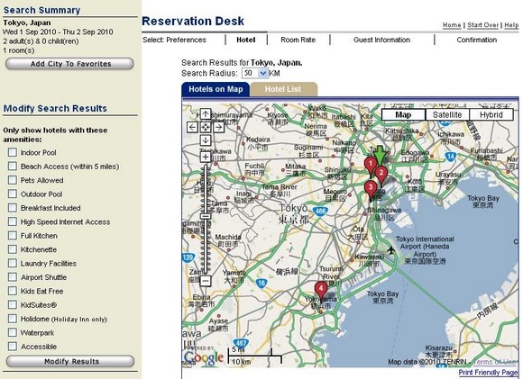Check the Airport Shuttle option
This screenshot has width=523, height=379.
click(13, 277)
